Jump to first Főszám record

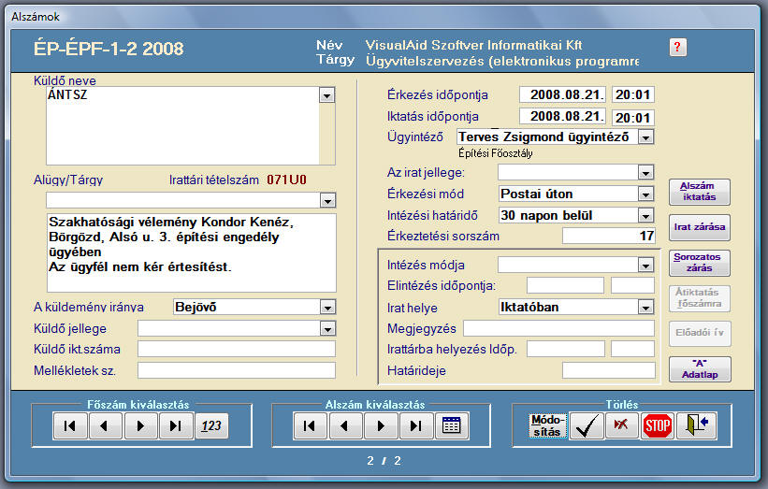70,425
